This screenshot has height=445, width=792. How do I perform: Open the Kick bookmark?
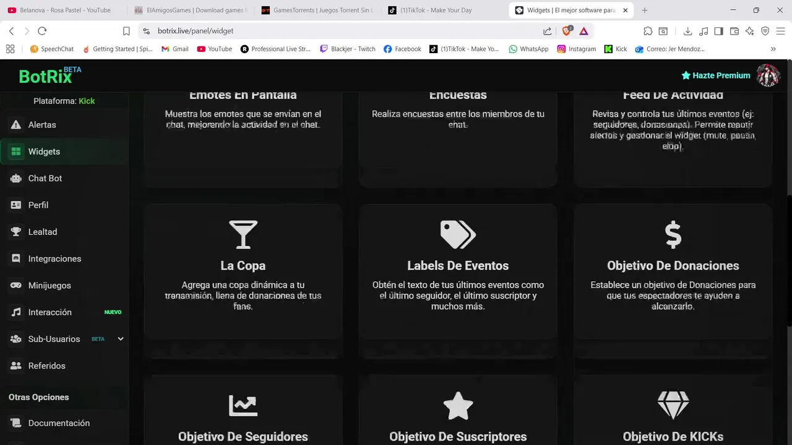click(x=616, y=49)
